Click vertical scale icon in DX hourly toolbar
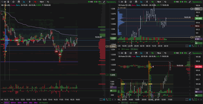 point(147,53)
